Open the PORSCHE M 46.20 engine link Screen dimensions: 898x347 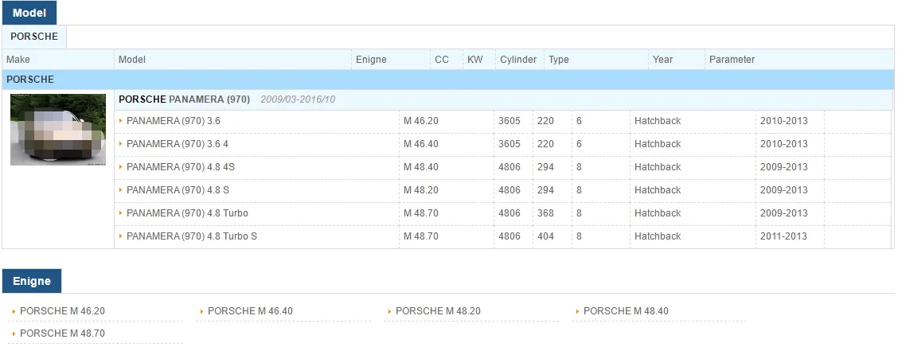[62, 311]
